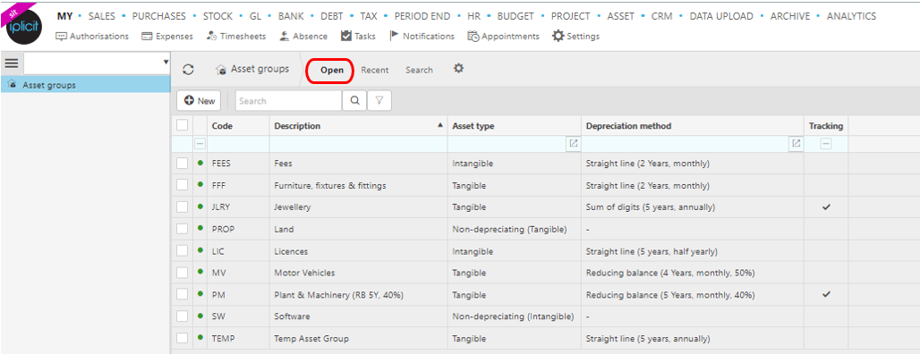Open the Appointments shortcut

point(503,37)
